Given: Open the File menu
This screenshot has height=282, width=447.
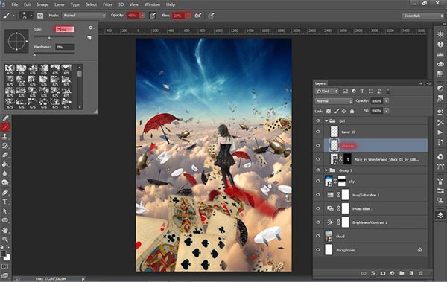Looking at the screenshot, I should point(15,4).
